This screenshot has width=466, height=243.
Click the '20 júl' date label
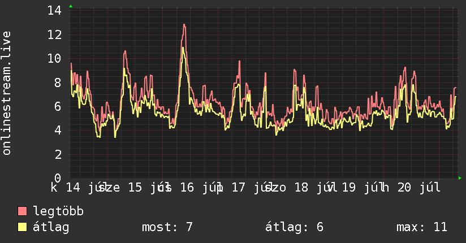419,188
